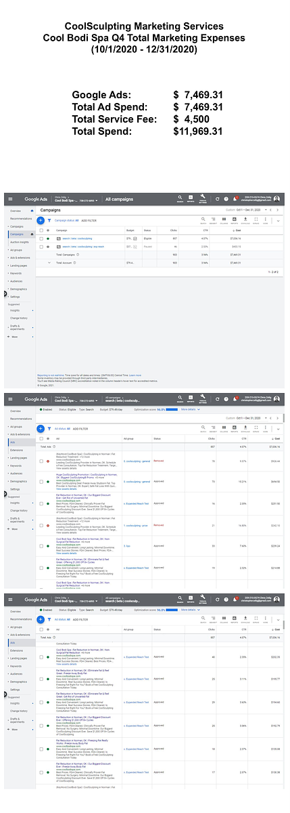Screen dimensions: 290x813
Task: Click the refresh icon in the first Google Ads header
Action: (x=218, y=199)
